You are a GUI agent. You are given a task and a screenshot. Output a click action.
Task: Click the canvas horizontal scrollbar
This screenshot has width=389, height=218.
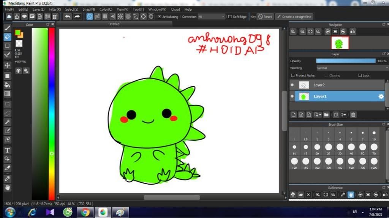coord(172,198)
